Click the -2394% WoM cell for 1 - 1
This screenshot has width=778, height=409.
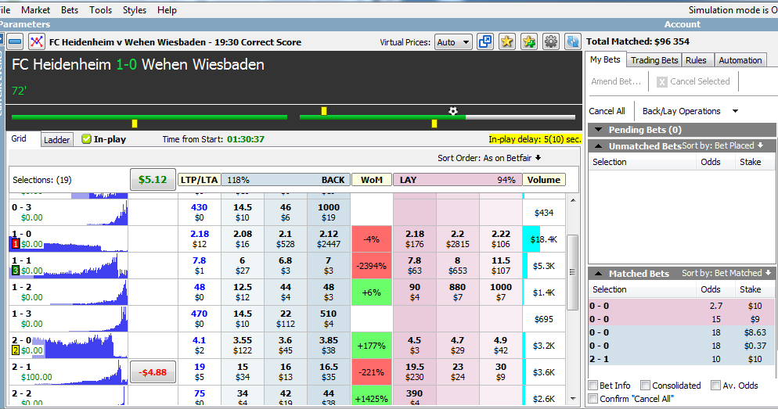[372, 266]
